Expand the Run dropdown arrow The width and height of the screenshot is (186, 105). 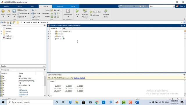[x=77, y=17]
